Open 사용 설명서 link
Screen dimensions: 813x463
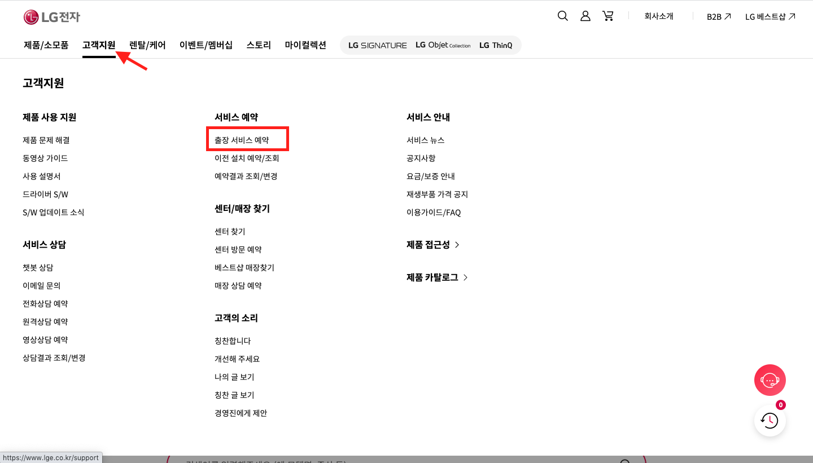point(42,176)
